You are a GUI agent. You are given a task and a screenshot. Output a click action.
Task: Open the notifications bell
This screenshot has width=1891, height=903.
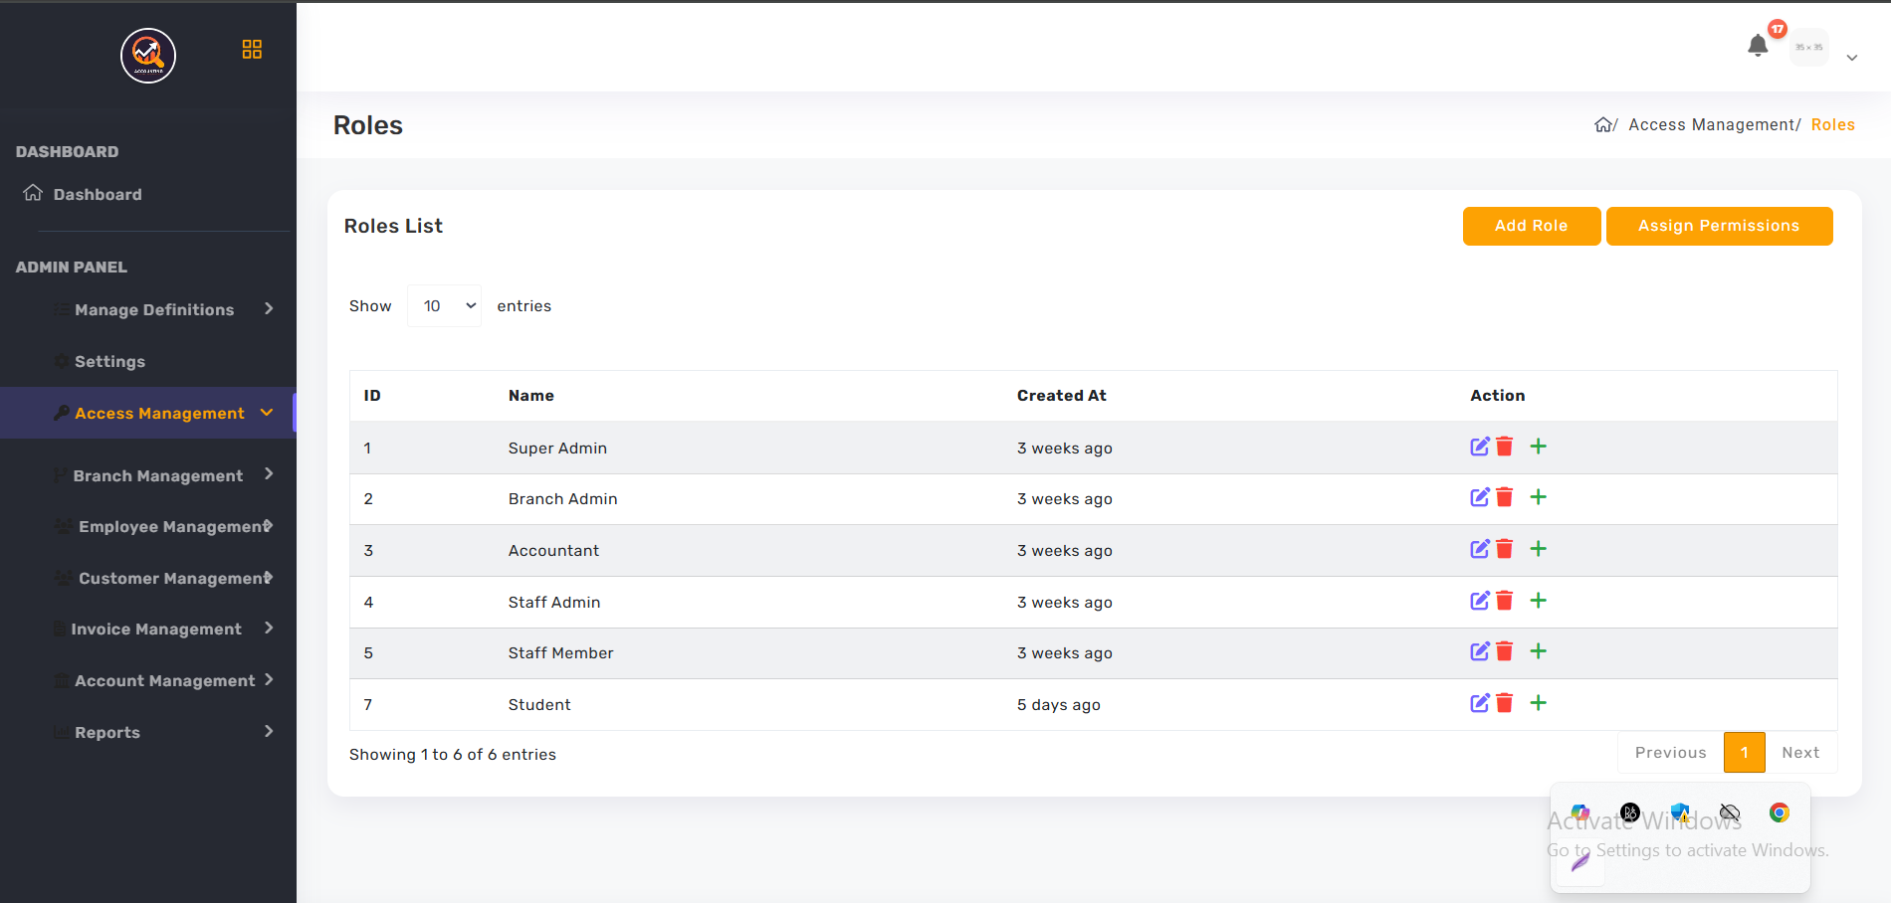point(1758,46)
